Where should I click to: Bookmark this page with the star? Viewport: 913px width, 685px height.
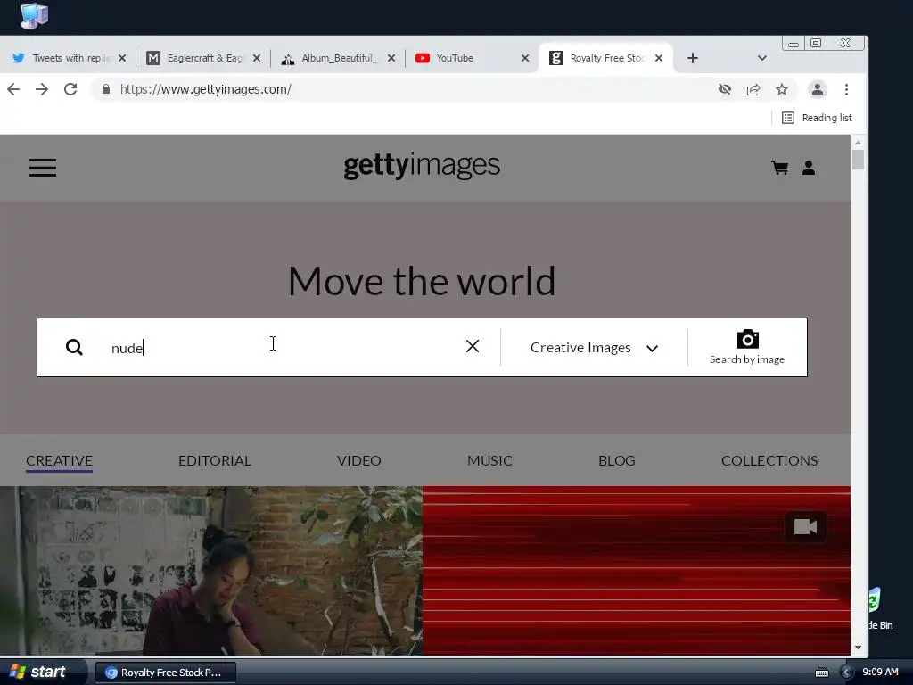tap(782, 89)
